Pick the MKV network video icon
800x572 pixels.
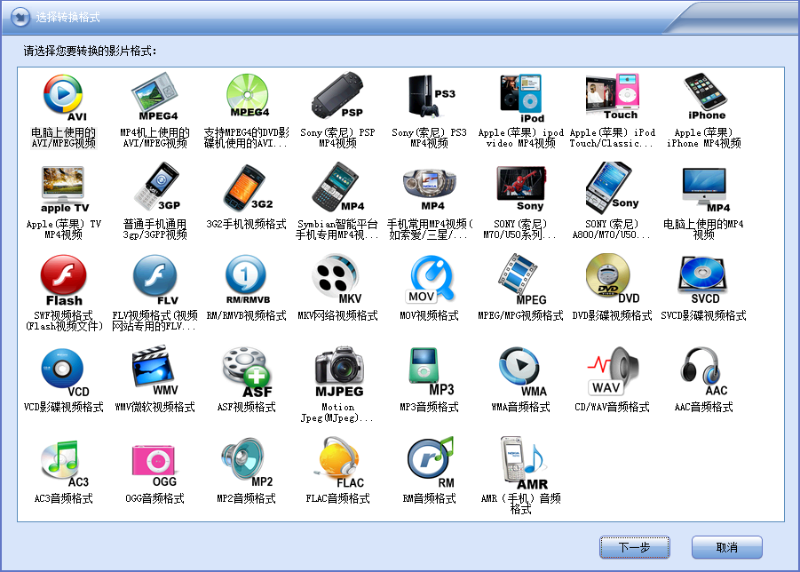337,279
